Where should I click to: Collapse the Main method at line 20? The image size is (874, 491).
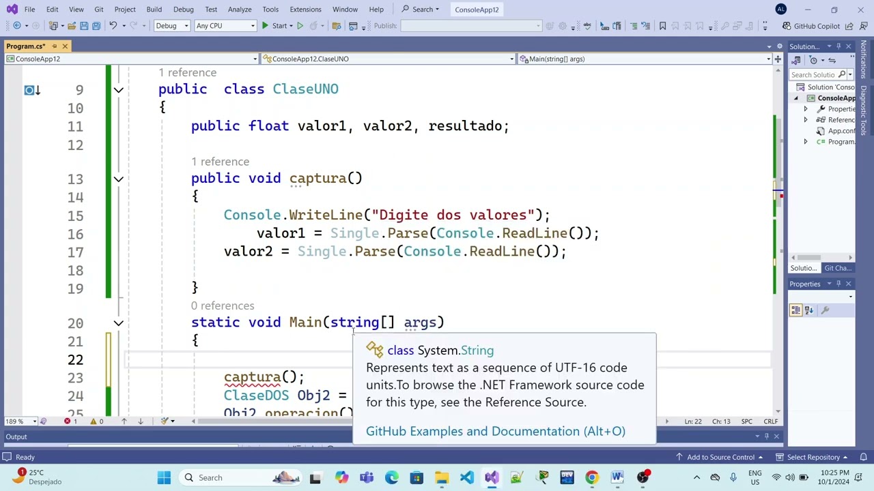(x=118, y=323)
